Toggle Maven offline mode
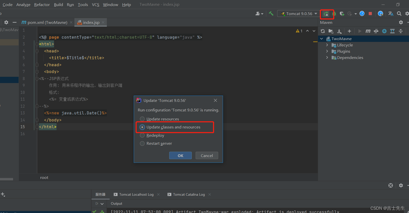 376,31
